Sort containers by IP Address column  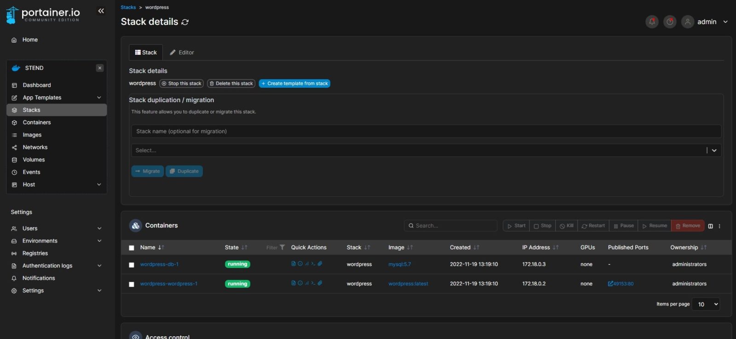(x=540, y=247)
